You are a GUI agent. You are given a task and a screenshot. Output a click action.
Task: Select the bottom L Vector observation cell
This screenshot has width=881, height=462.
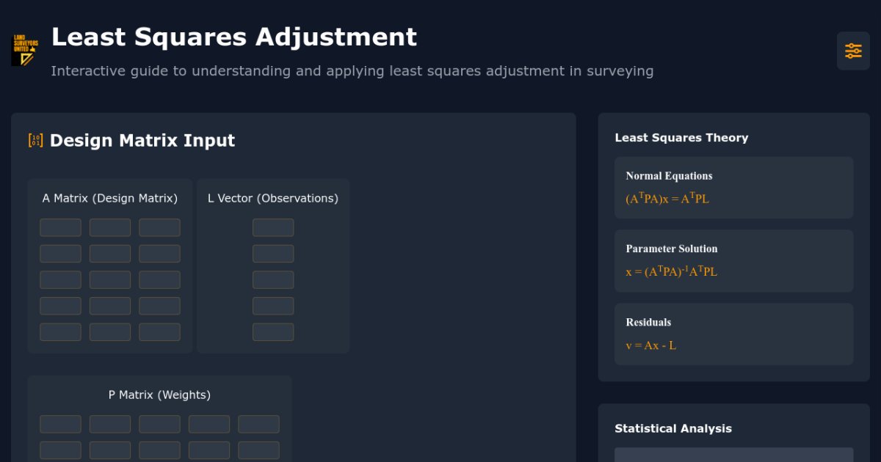click(x=273, y=331)
